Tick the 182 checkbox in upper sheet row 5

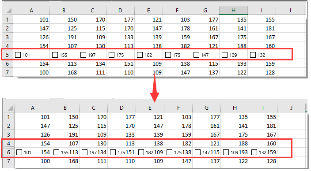click(140, 55)
